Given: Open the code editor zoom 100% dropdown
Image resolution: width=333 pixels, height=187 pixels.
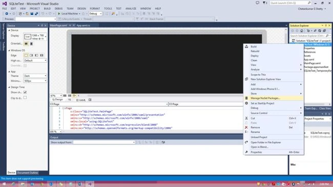Looking at the screenshot, I should 56,132.
